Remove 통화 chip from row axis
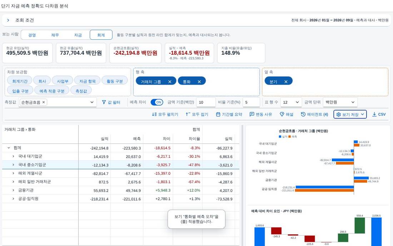 (199, 82)
